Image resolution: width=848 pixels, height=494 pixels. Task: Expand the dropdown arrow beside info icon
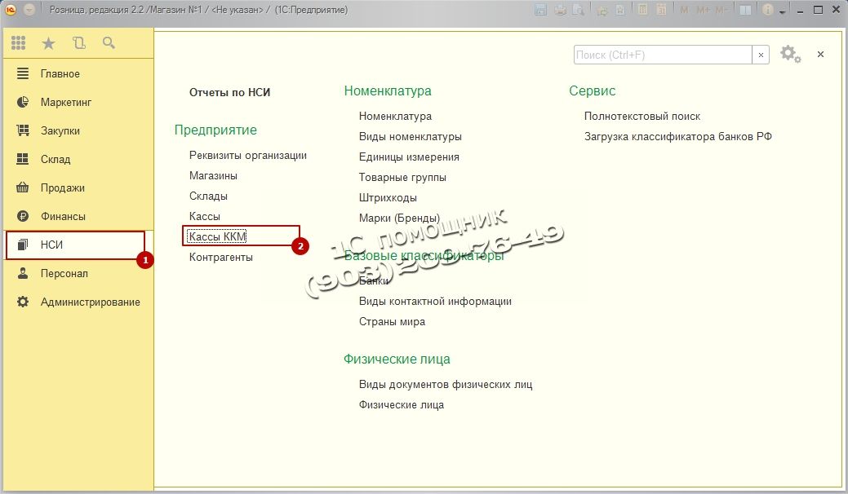point(783,12)
